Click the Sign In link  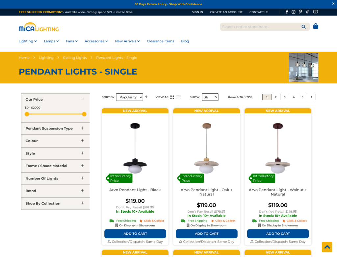(x=197, y=12)
